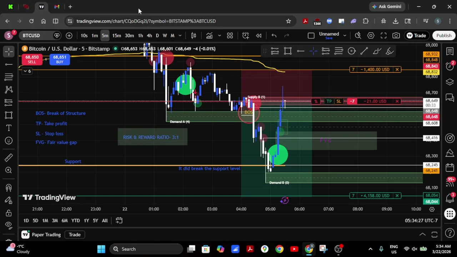
Task: Open the object tree layers panel
Action: point(450,82)
